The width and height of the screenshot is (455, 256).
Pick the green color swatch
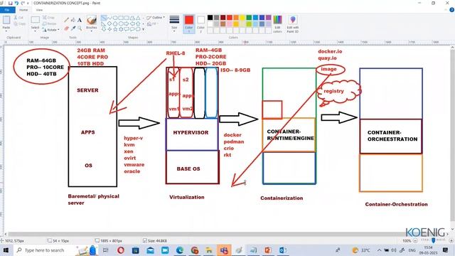point(249,18)
